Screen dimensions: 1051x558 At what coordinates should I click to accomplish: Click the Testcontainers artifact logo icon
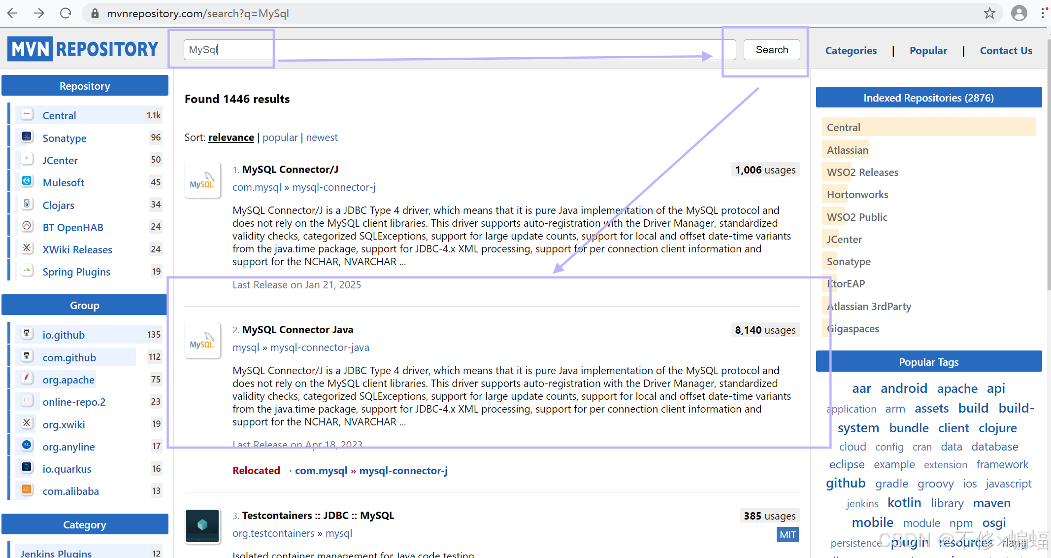tap(202, 525)
